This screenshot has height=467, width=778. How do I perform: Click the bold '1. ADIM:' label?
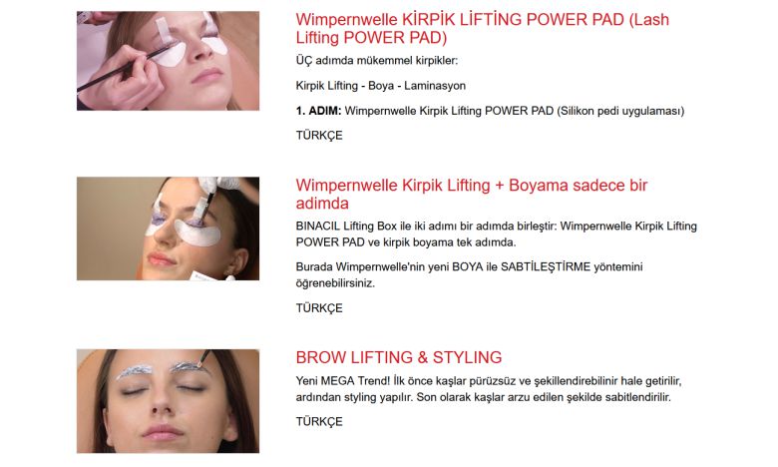318,111
